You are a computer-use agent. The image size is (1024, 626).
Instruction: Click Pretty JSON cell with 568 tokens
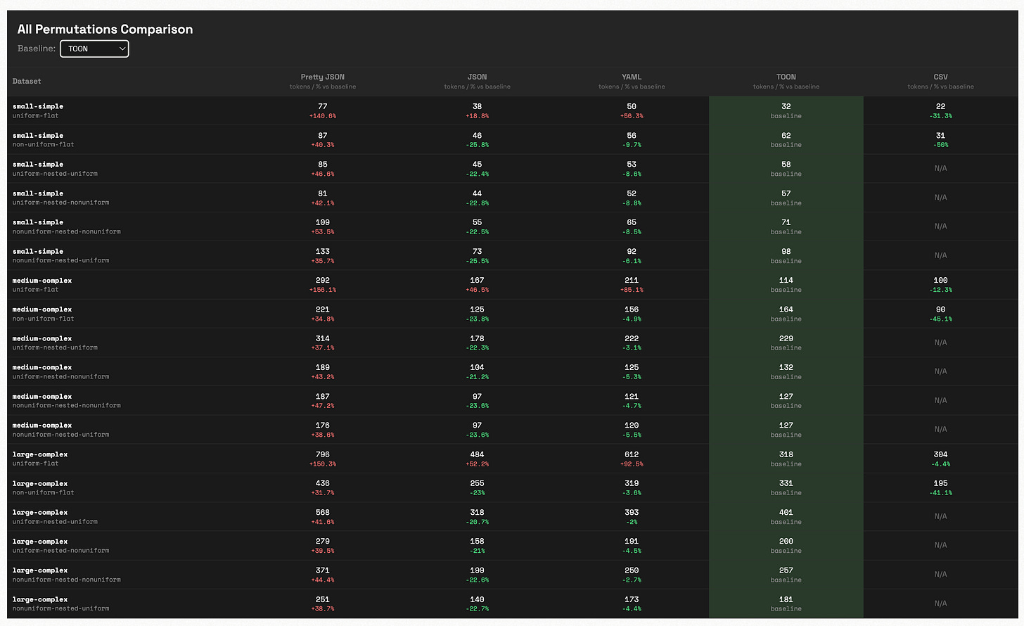click(x=323, y=516)
